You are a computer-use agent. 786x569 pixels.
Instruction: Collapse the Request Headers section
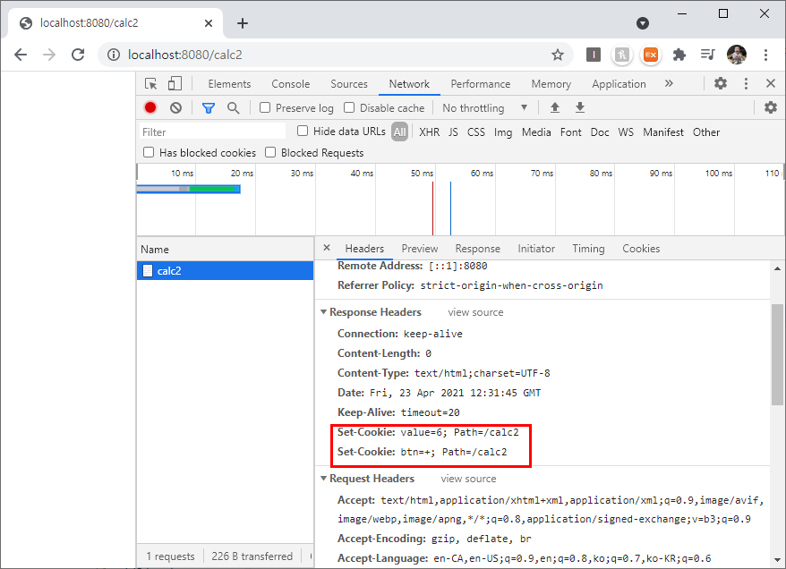click(x=323, y=479)
